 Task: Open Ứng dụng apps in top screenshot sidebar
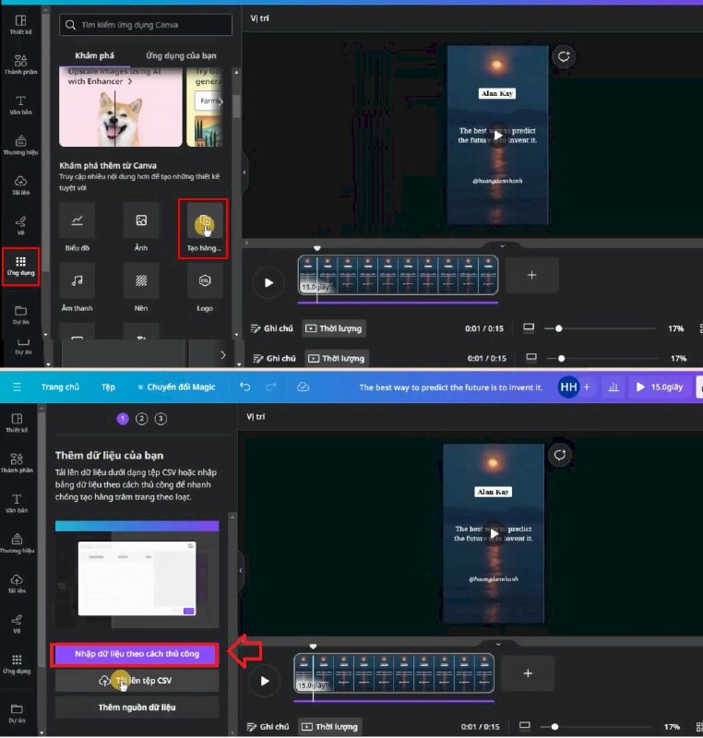20,266
